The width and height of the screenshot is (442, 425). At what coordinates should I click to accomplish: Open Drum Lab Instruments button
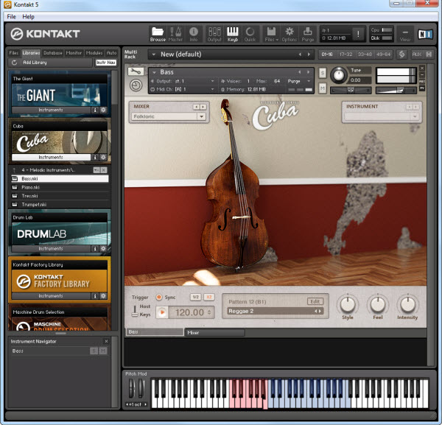pos(51,248)
